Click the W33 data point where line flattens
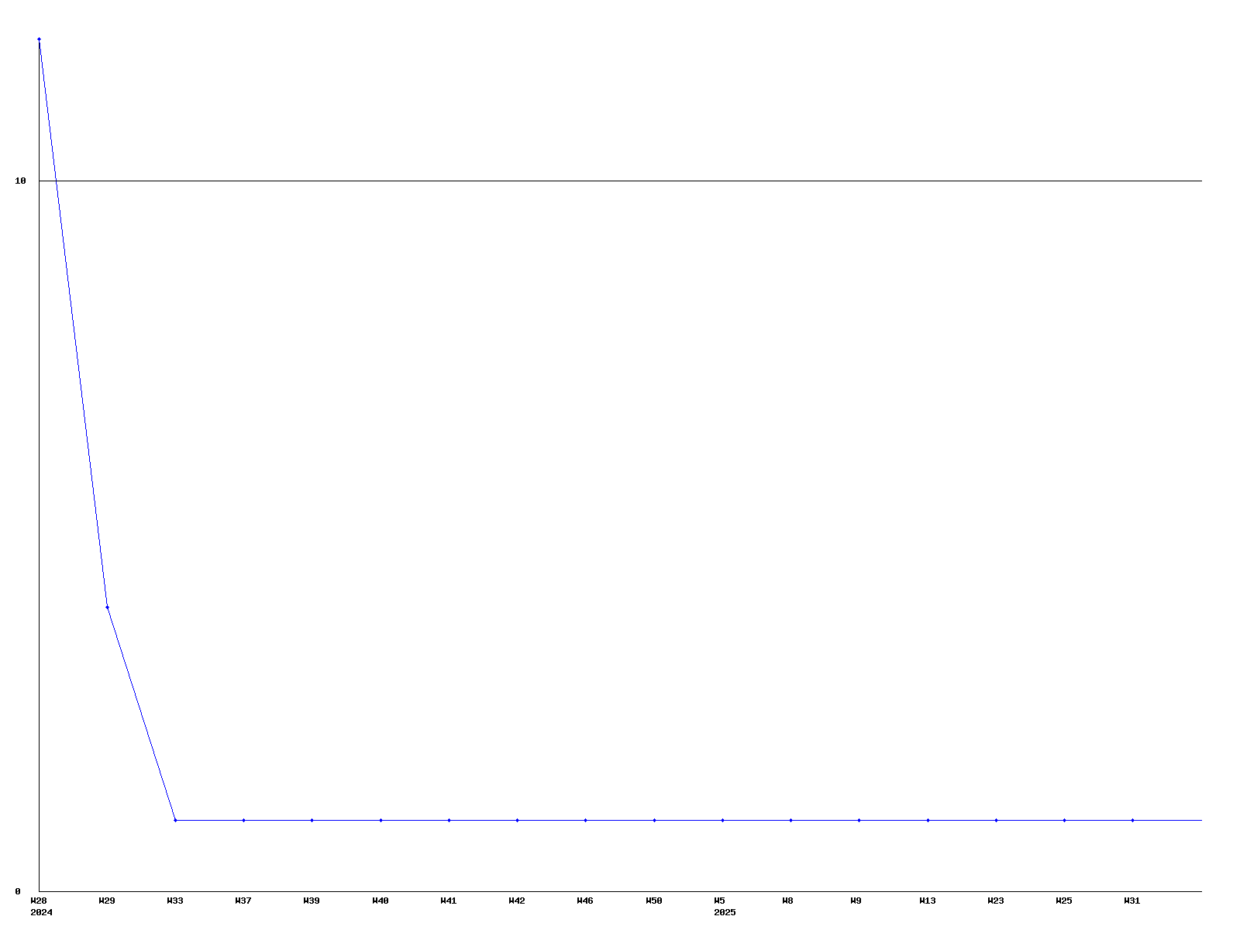 tap(175, 820)
